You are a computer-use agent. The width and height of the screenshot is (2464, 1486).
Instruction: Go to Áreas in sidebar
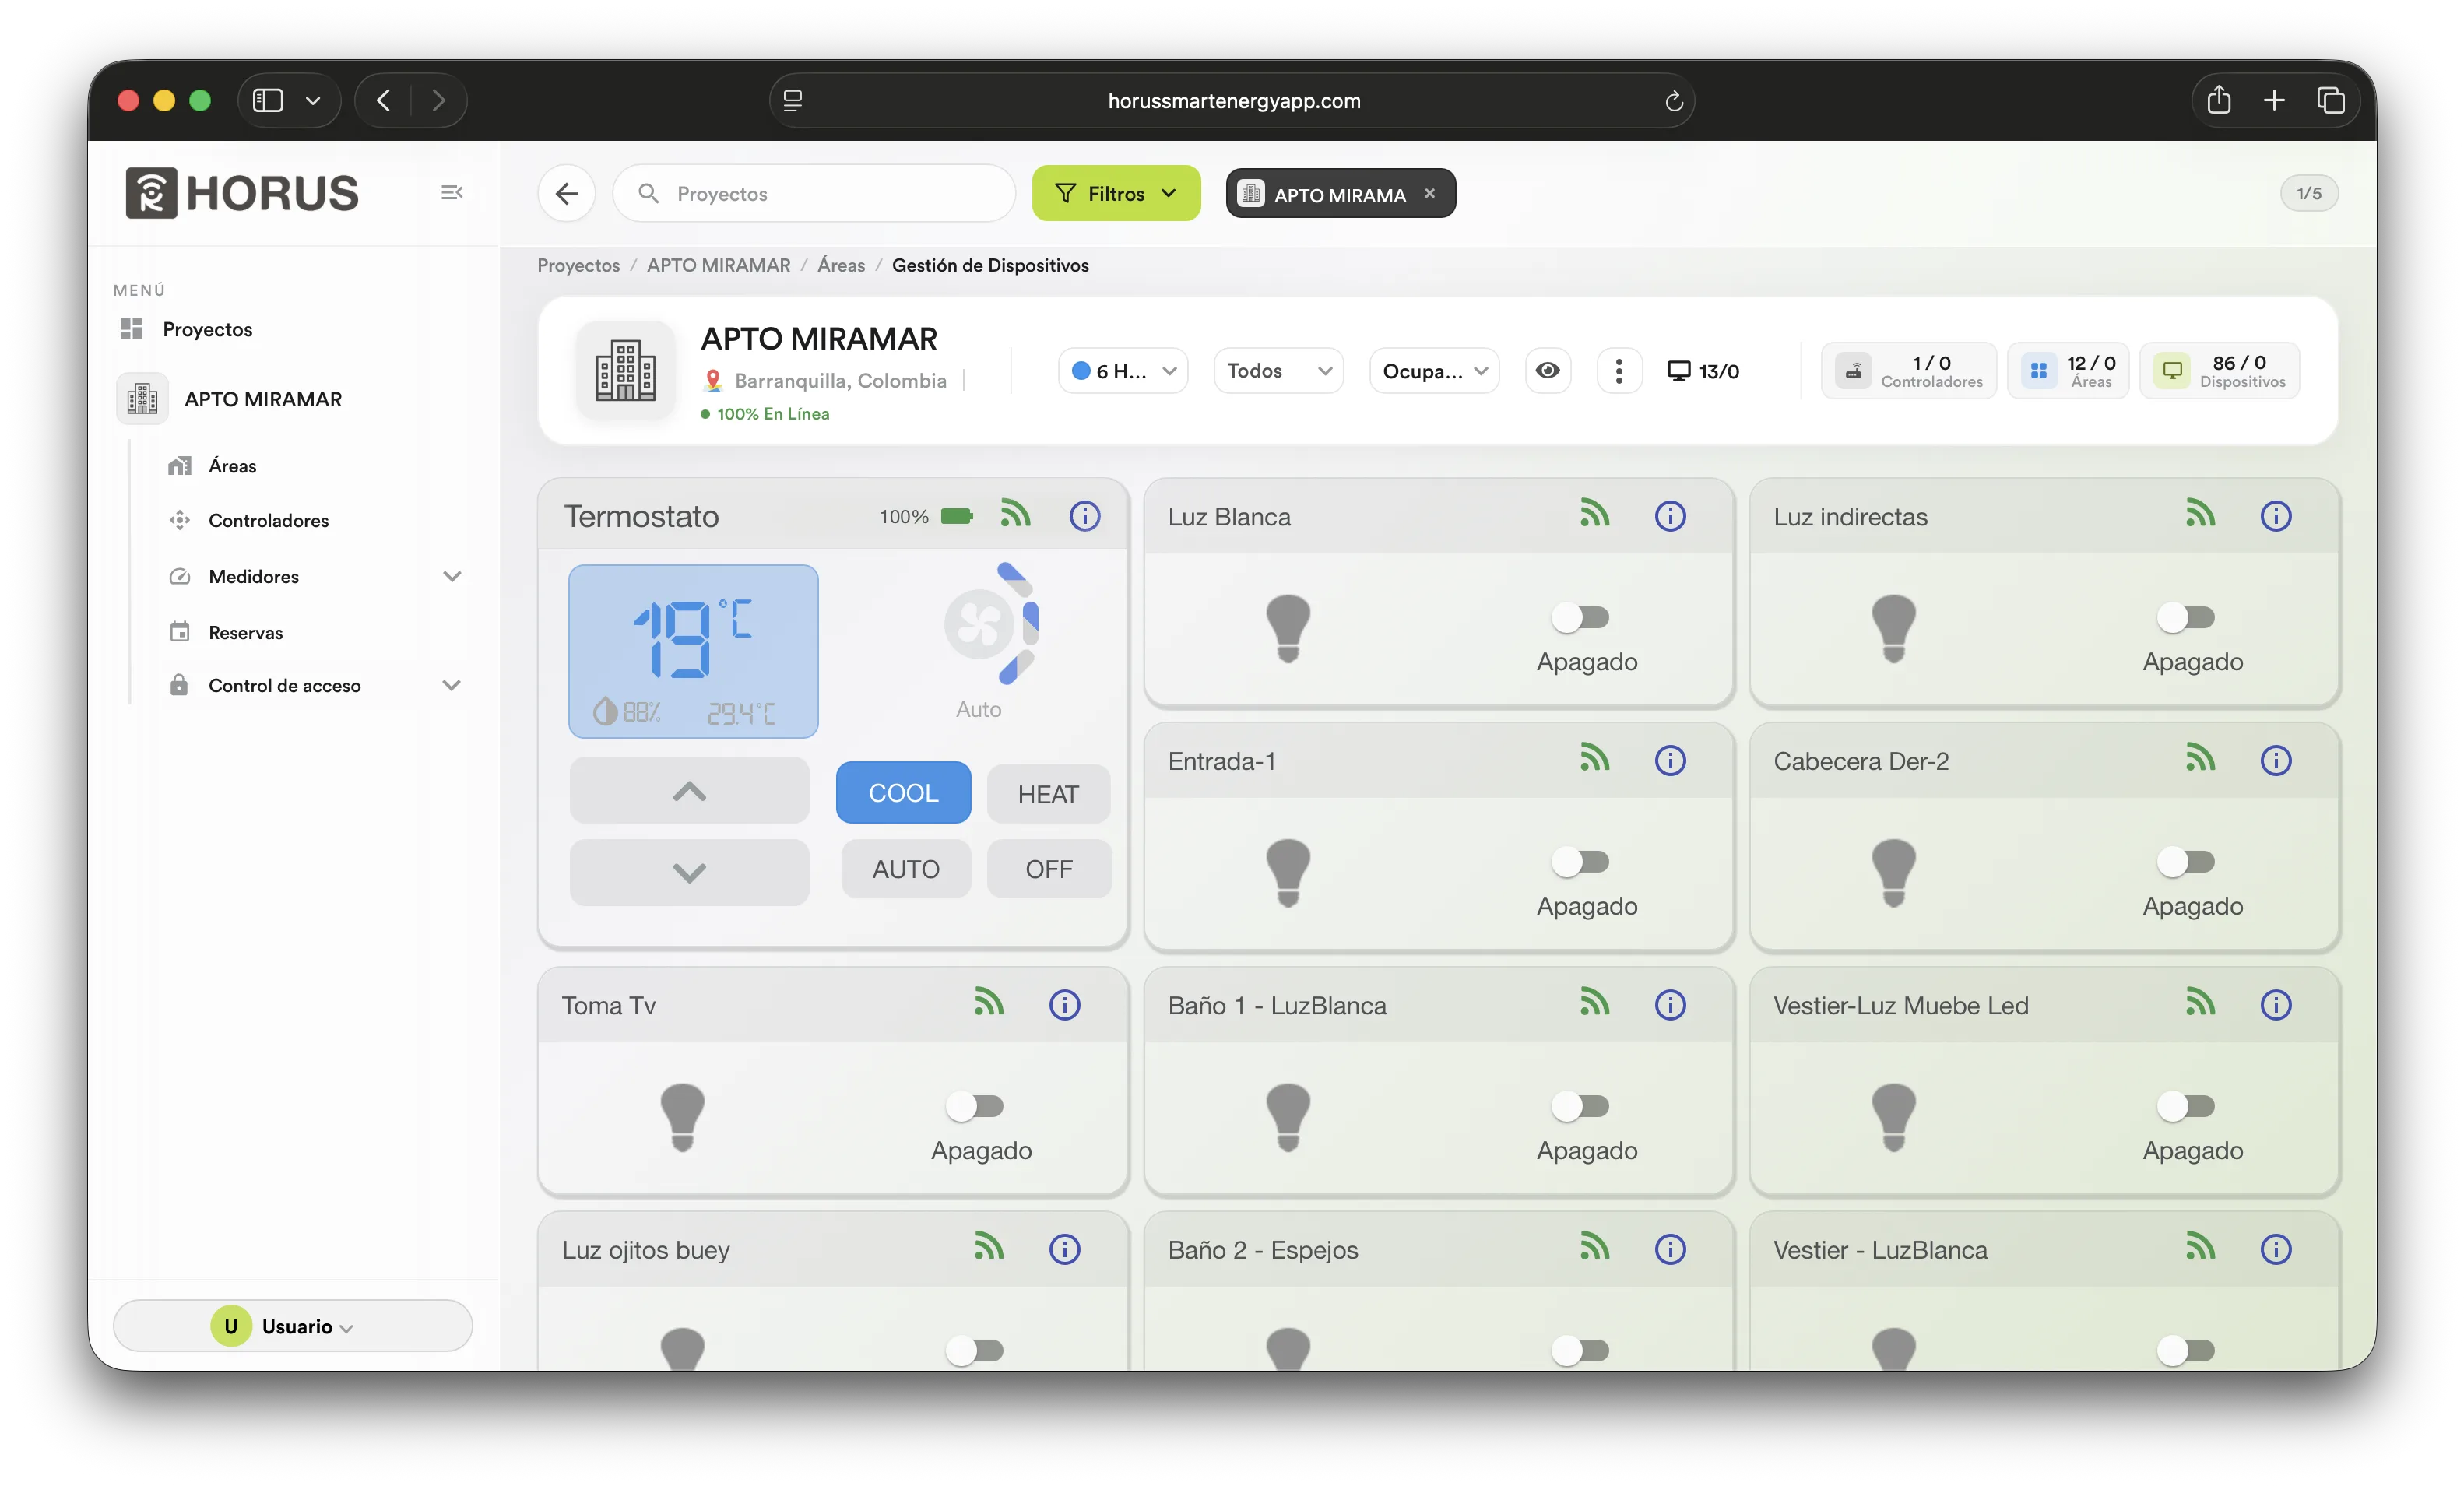(232, 466)
